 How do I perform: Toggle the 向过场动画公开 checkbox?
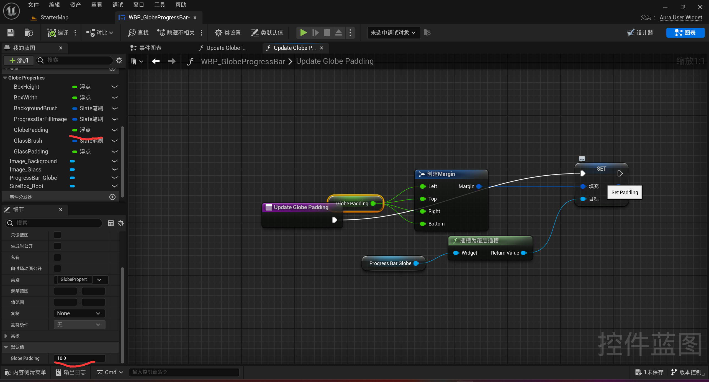(57, 268)
